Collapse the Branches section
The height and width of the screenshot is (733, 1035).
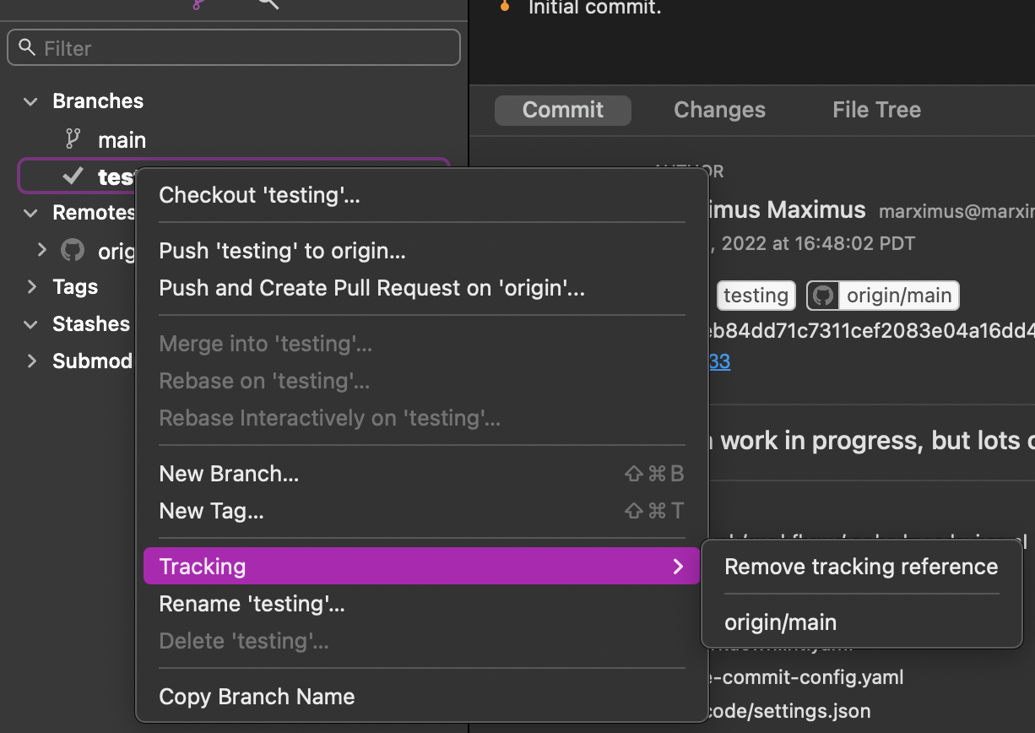(30, 101)
